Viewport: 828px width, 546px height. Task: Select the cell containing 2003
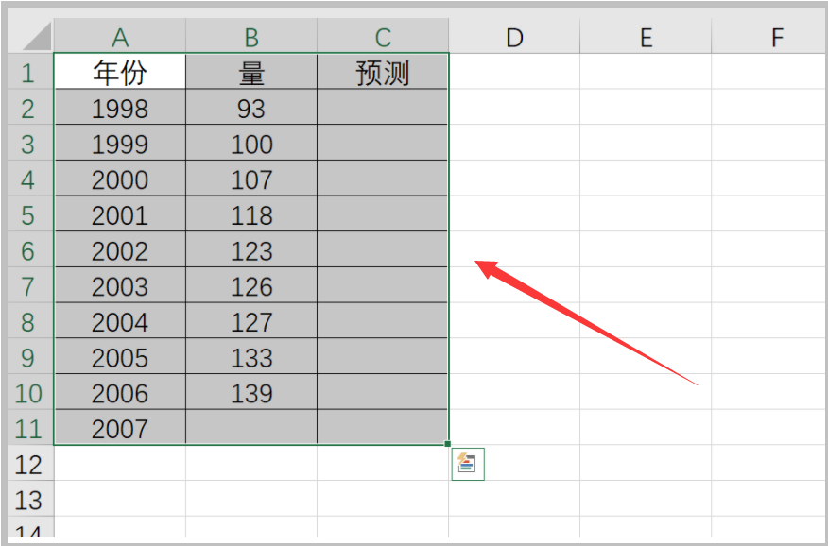(120, 285)
